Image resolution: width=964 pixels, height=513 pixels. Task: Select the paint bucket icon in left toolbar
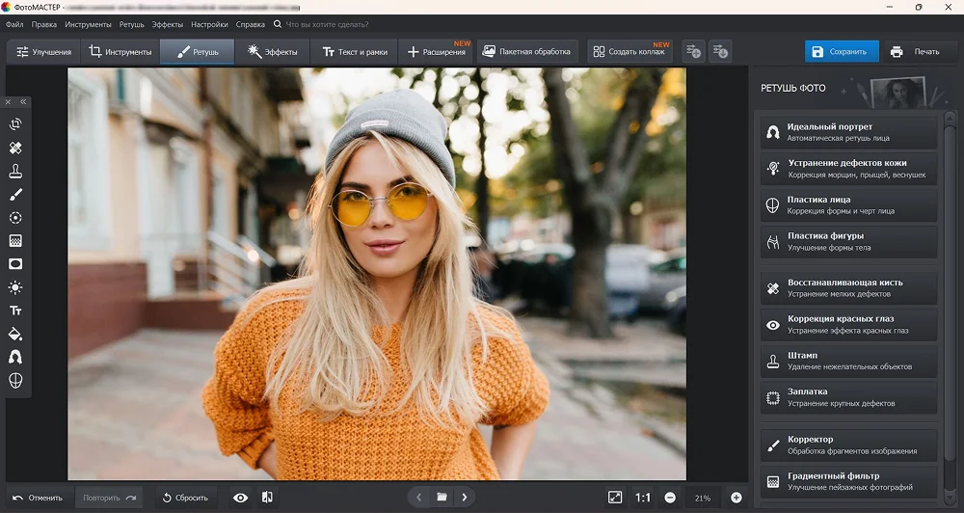coord(15,334)
